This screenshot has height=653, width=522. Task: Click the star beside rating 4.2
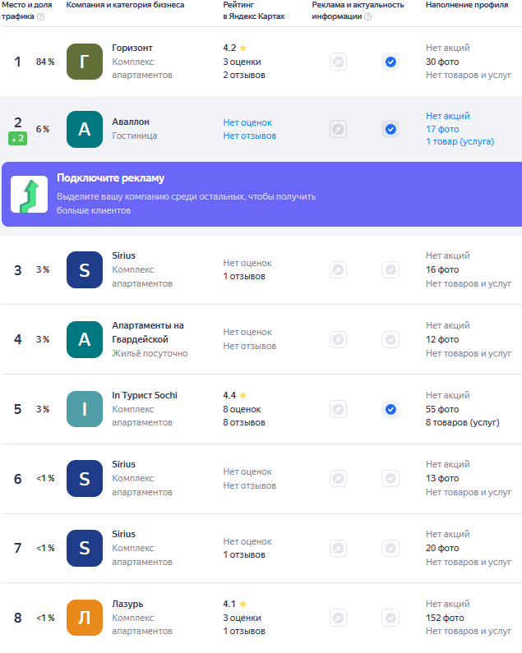243,48
